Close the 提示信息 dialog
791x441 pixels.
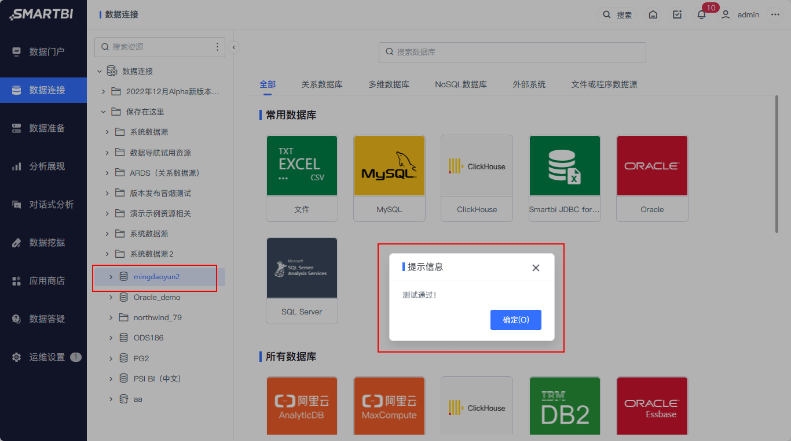pyautogui.click(x=536, y=268)
